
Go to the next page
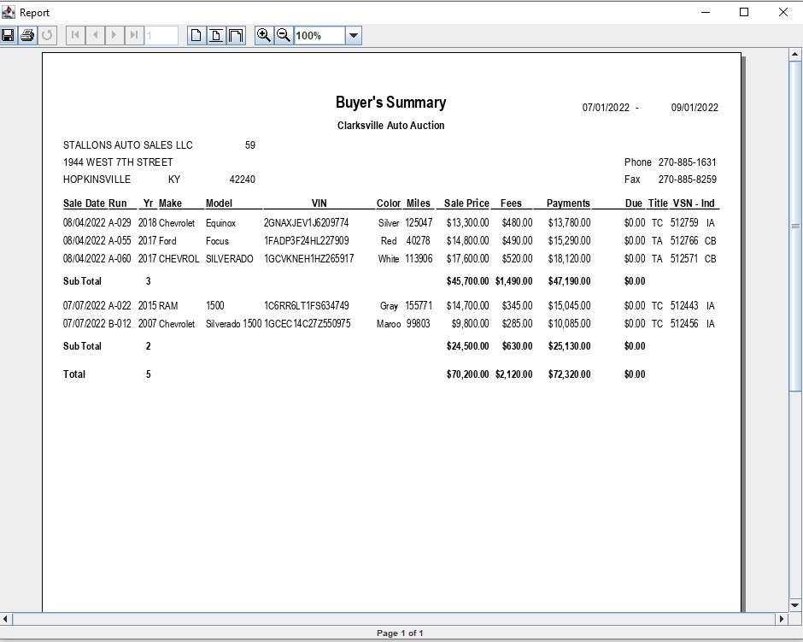pos(114,35)
